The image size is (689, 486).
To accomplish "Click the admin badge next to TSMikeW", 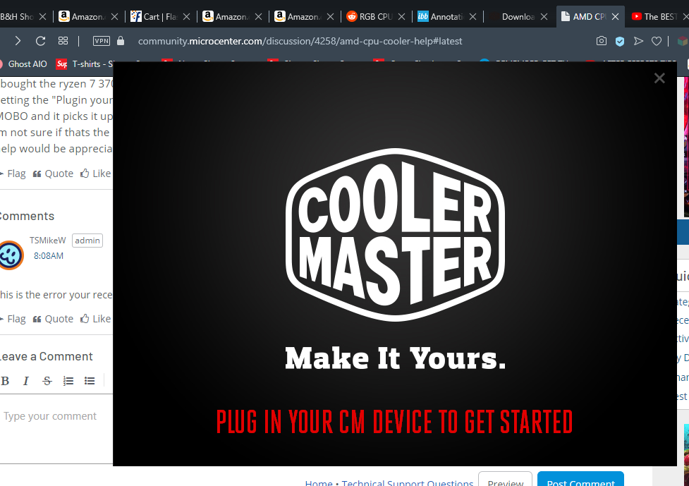I will coord(87,241).
